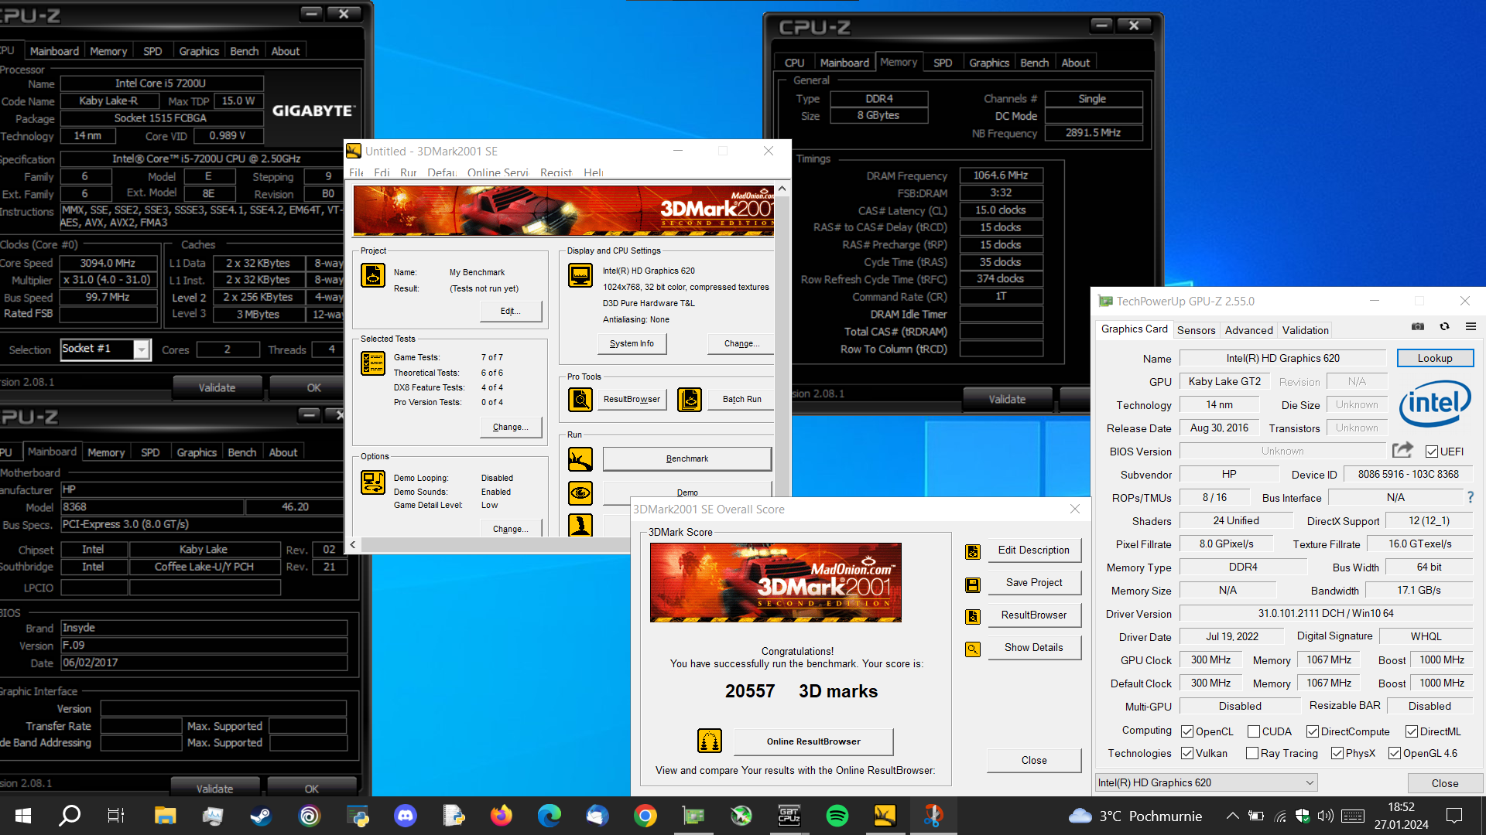The width and height of the screenshot is (1486, 835).
Task: Toggle the OpenCL checkbox
Action: (x=1187, y=731)
